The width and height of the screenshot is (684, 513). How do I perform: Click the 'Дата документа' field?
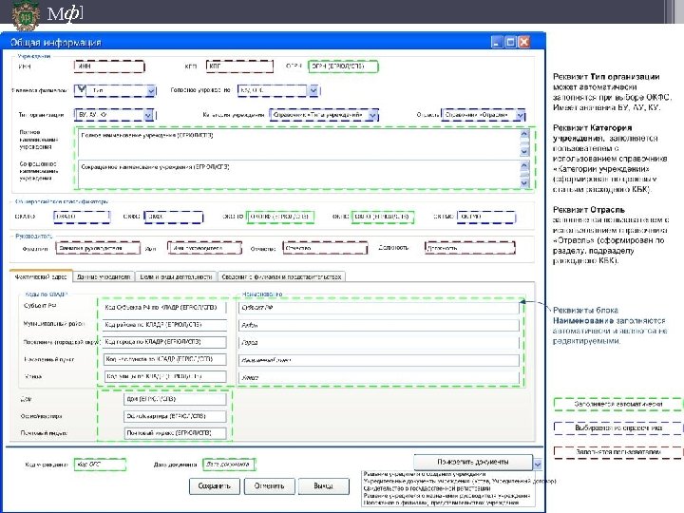coord(229,465)
